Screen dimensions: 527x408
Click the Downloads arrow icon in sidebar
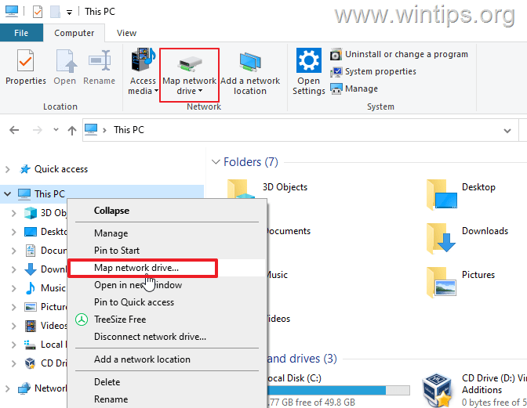(31, 269)
